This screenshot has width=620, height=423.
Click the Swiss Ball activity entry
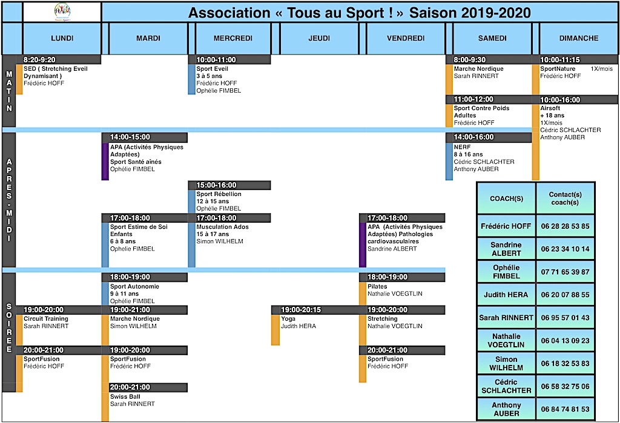[x=124, y=396]
